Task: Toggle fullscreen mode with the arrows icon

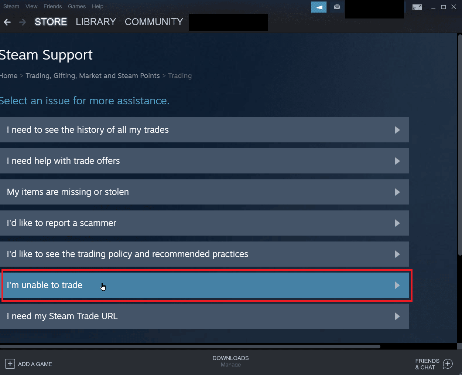Action: (x=417, y=7)
